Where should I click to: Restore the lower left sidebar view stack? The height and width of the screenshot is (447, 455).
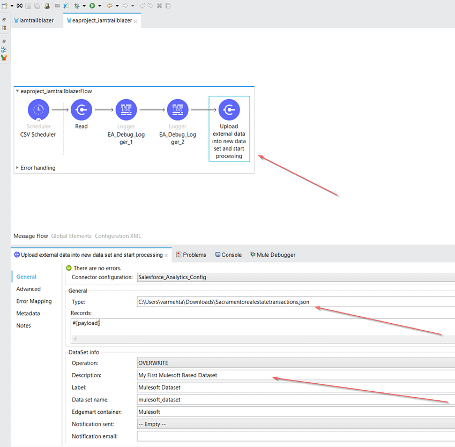tap(4, 41)
